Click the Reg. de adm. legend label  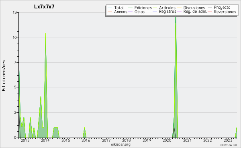[x=195, y=12]
